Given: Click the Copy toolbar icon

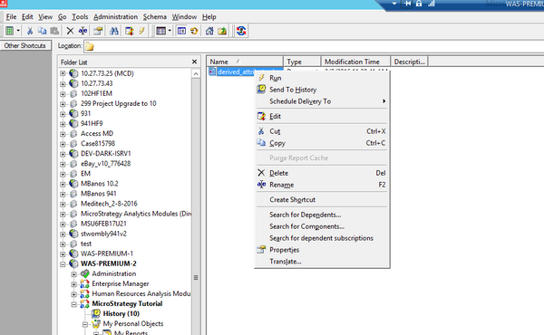Looking at the screenshot, I should (42, 31).
